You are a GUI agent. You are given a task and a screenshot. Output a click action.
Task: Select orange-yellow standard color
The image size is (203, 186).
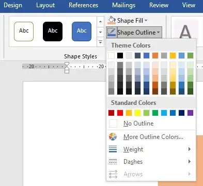tap(129, 113)
